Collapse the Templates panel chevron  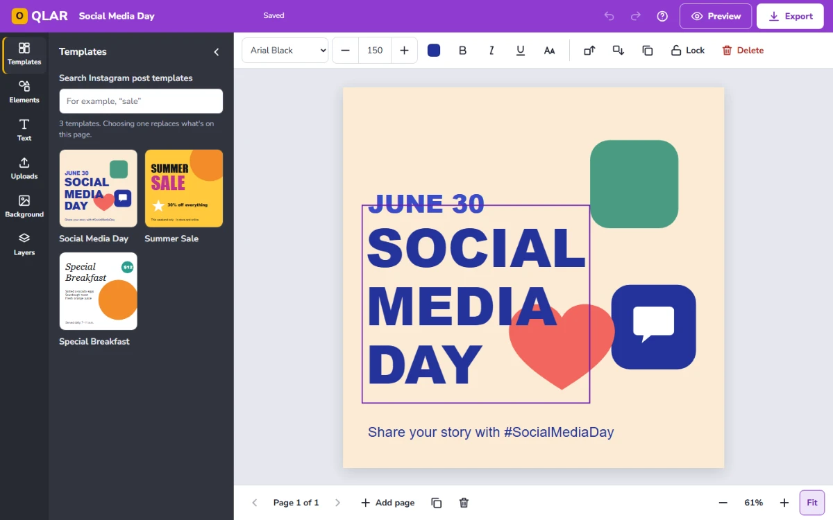[217, 52]
